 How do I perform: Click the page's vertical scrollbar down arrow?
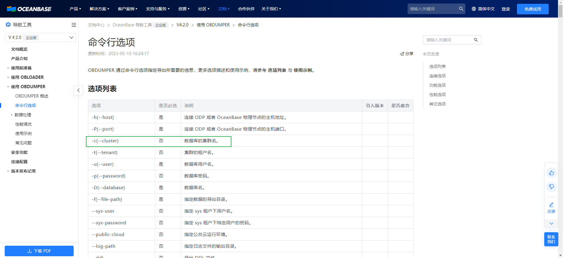pyautogui.click(x=560, y=255)
